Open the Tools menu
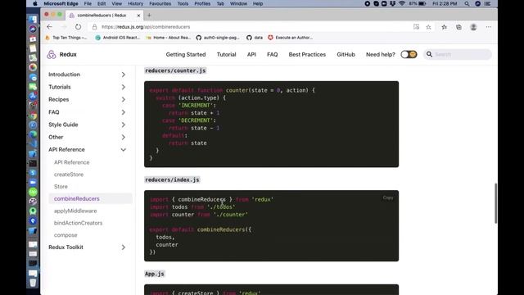The image size is (524, 295). click(183, 3)
